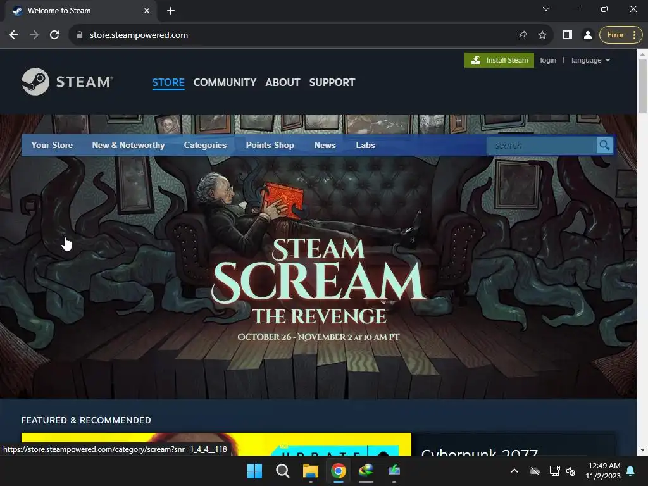Image resolution: width=648 pixels, height=486 pixels.
Task: Click the colorful globe app in taskbar
Action: pyautogui.click(x=366, y=471)
